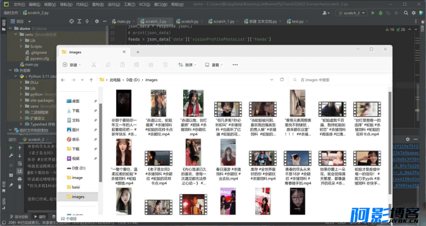Open the VCS menu in PyCharm

point(144,4)
